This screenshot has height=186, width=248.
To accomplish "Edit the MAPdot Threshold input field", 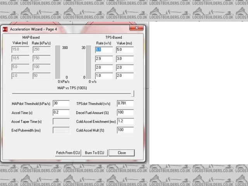I will (x=61, y=104).
